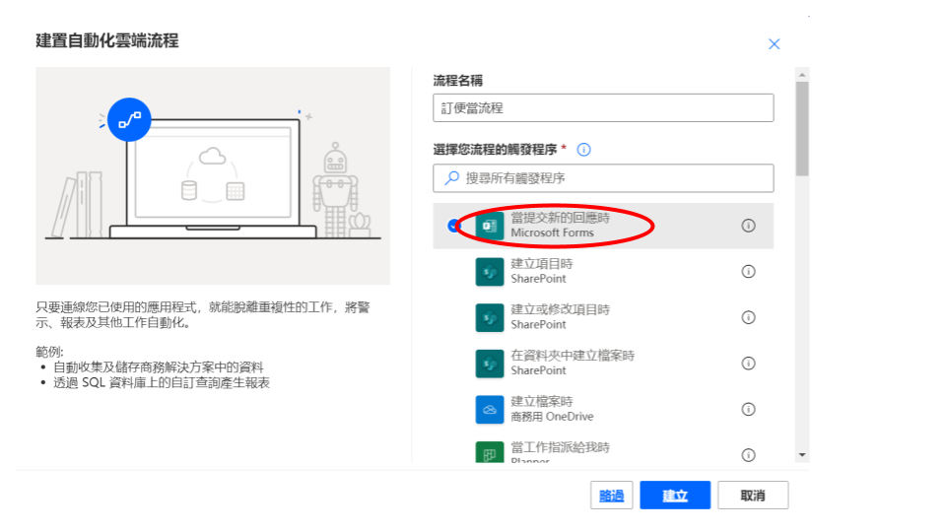Select the 當工作指派給我時 trigger
Viewport: 946px width, 532px height.
603,449
